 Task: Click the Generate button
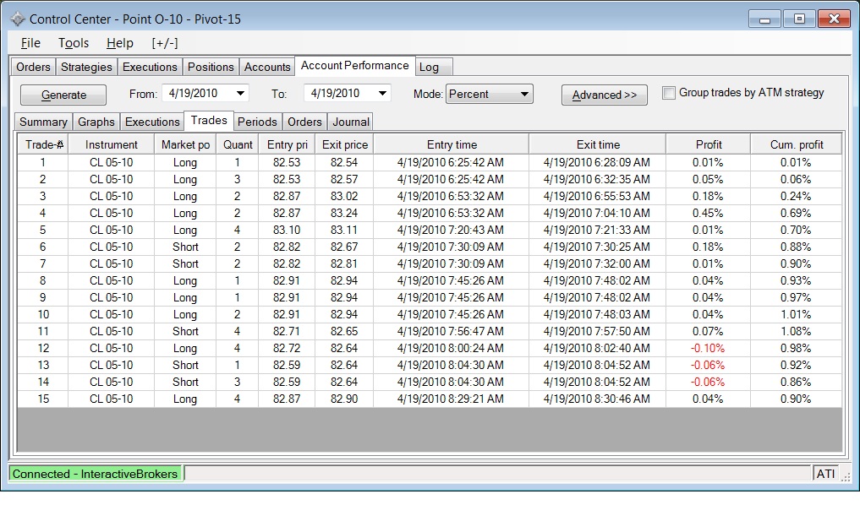click(63, 95)
